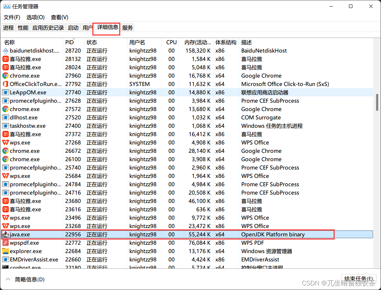The width and height of the screenshot is (381, 290).
Task: Click the description 'Windows 资源管理器'
Action: [x=267, y=251]
